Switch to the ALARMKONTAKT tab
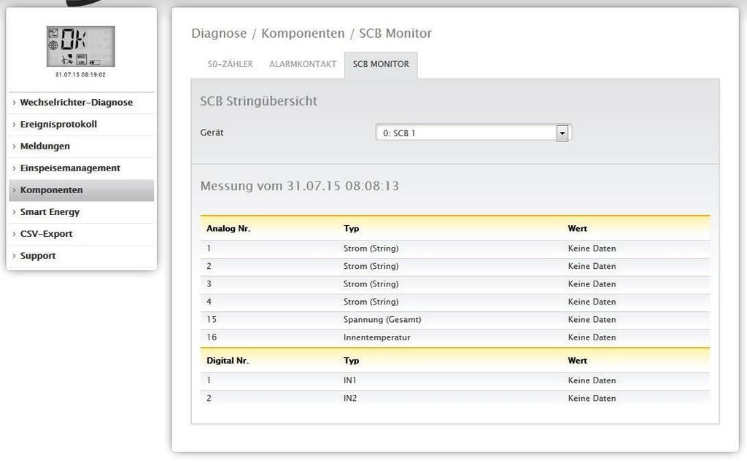The image size is (747, 462). click(303, 63)
